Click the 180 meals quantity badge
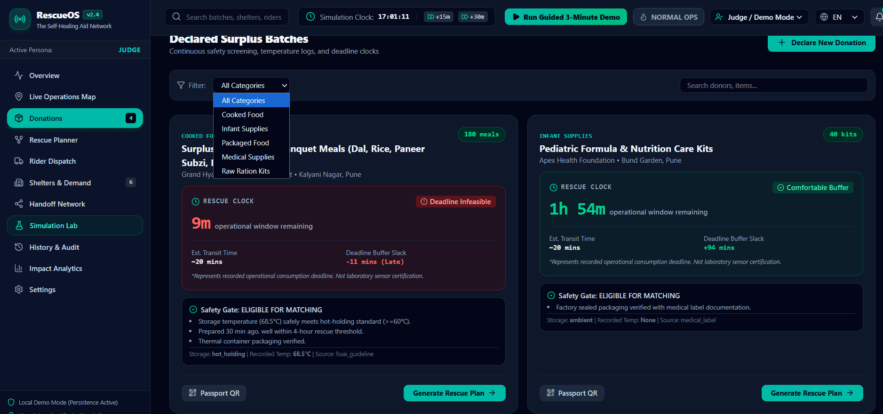Viewport: 883px width, 414px height. tap(481, 134)
